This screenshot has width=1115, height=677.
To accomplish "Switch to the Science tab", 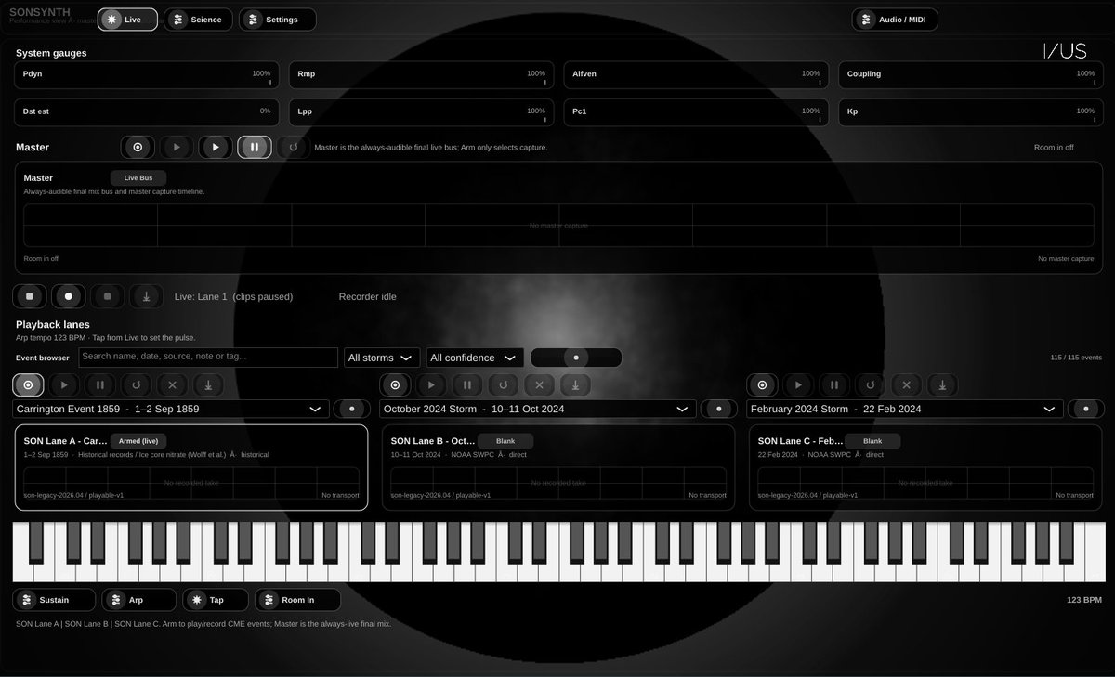I will coord(198,20).
